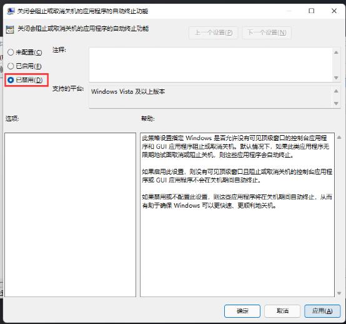Close the policy dialog window
346x324 pixels.
(334, 11)
